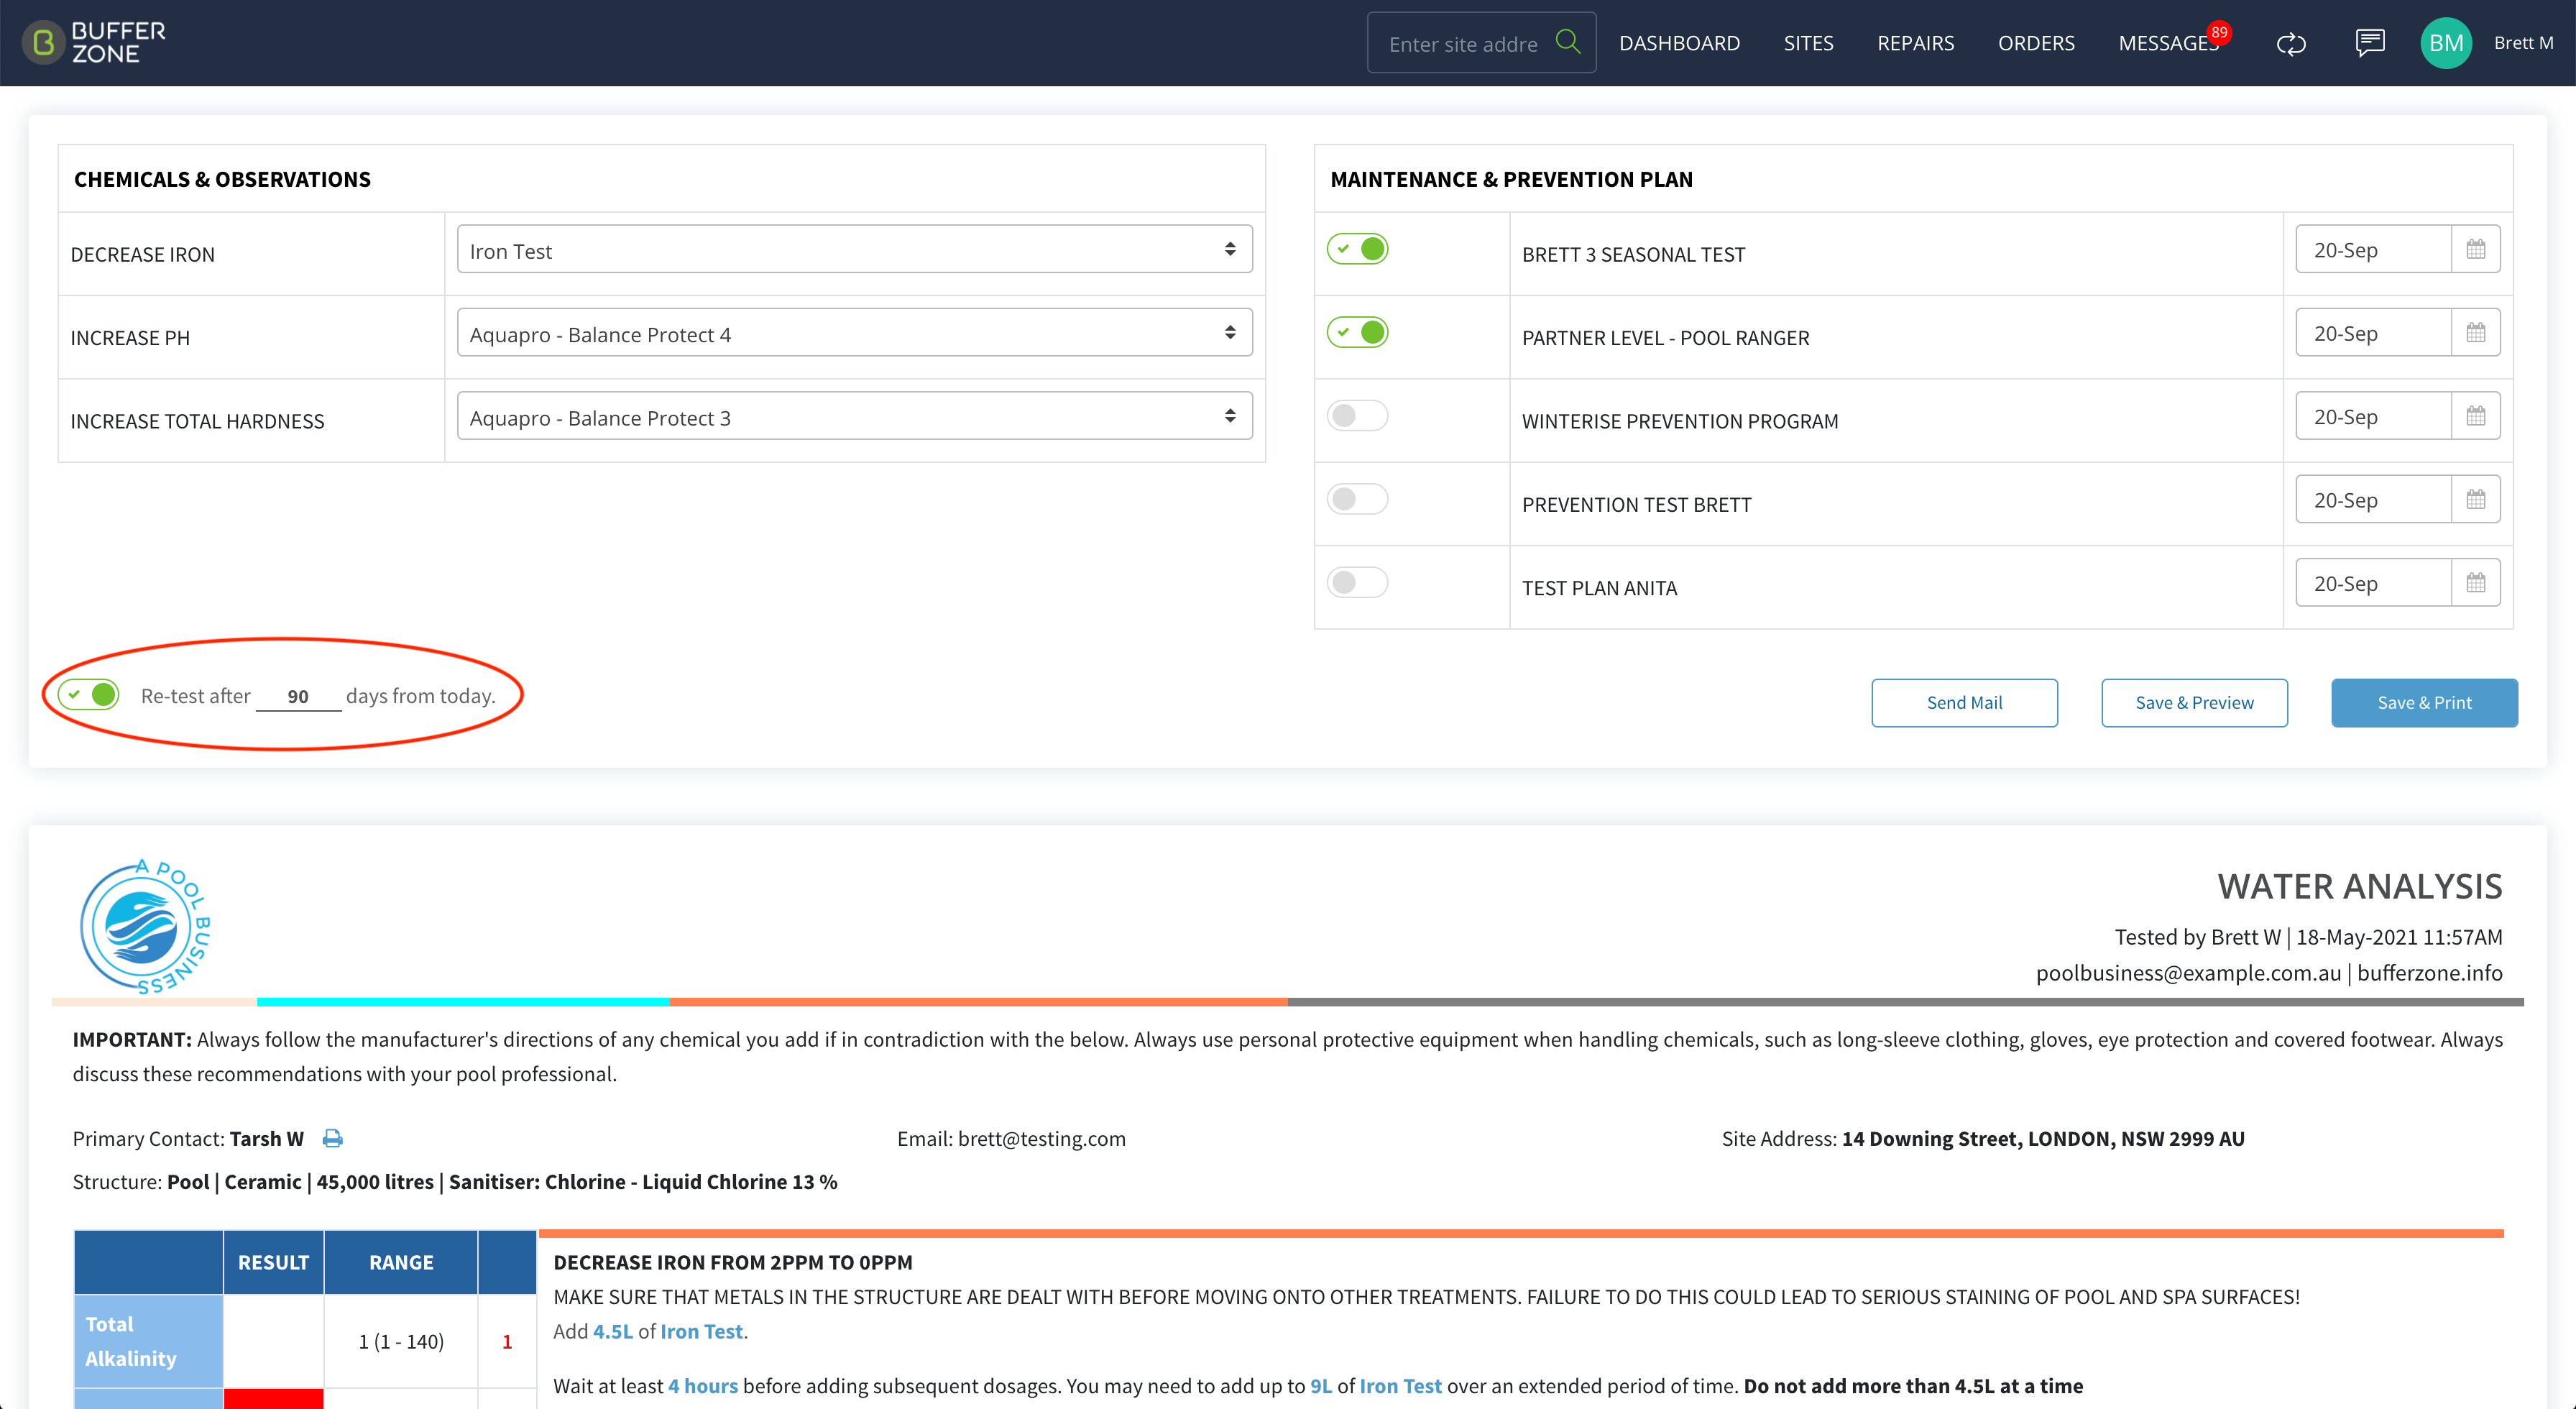Screen dimensions: 2576x1409
Task: Click the RESULT column header
Action: (273, 1262)
